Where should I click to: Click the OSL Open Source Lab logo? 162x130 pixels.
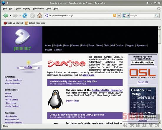click(x=143, y=74)
